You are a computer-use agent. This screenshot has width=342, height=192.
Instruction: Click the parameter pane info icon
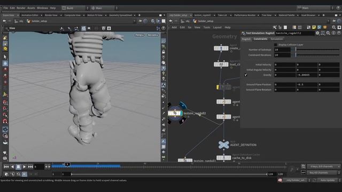333,33
